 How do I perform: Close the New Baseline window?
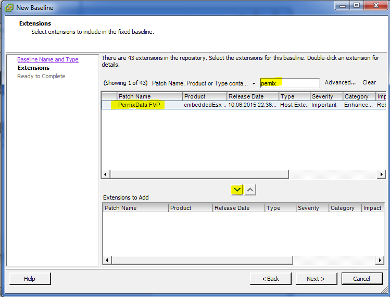(376, 6)
